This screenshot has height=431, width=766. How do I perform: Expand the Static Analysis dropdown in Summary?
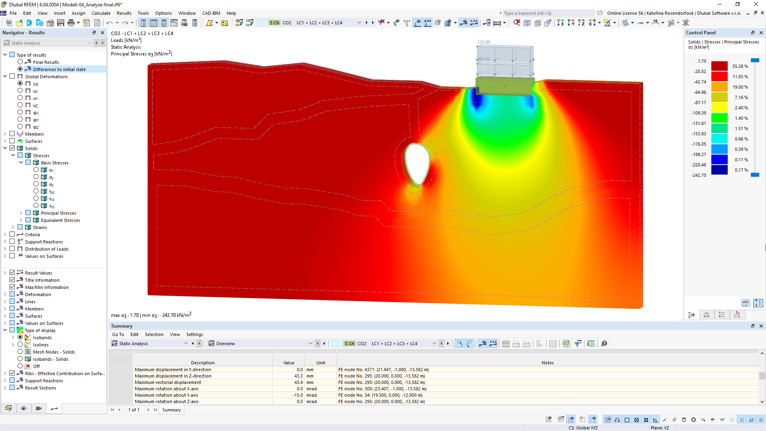186,343
